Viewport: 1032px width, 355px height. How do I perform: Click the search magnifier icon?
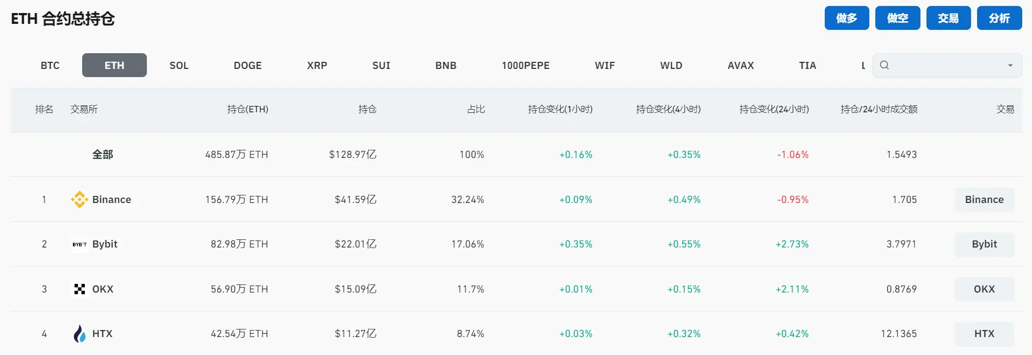[x=885, y=65]
